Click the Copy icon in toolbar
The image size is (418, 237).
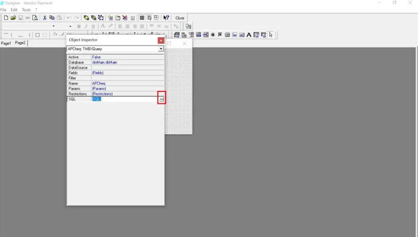(x=52, y=18)
